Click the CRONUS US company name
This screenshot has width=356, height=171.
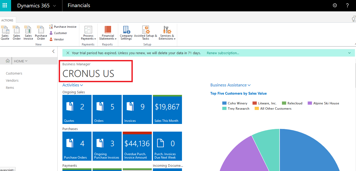tap(88, 73)
